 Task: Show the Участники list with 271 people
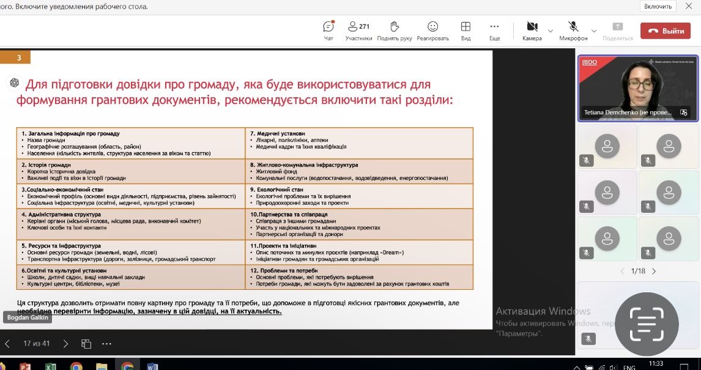[358, 31]
